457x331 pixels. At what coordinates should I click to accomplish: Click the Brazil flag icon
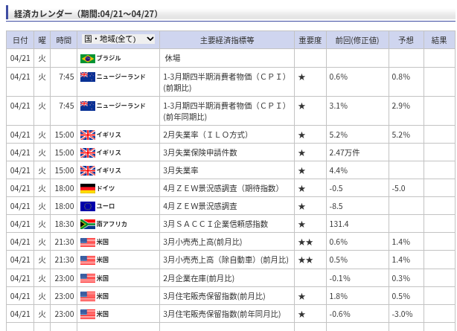click(x=87, y=58)
